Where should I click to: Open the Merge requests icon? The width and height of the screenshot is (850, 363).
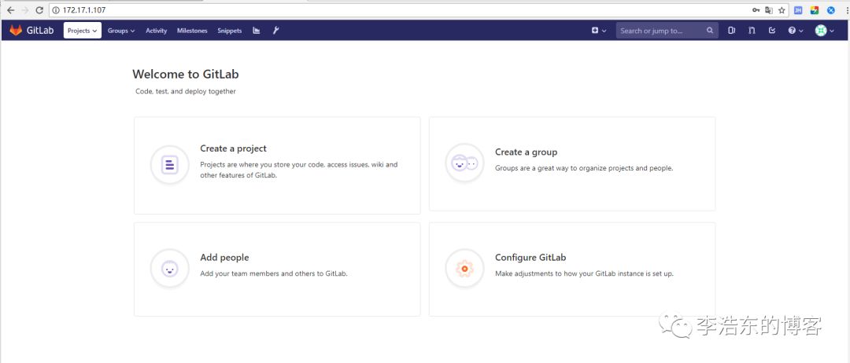752,31
